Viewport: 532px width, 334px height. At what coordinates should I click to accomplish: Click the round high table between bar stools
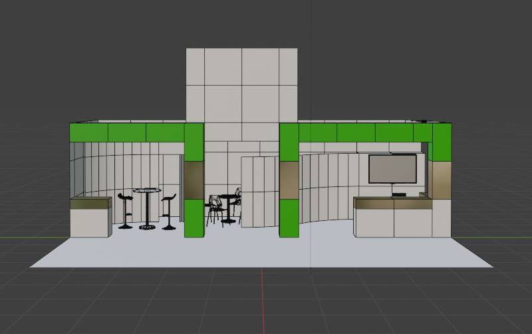tap(147, 208)
